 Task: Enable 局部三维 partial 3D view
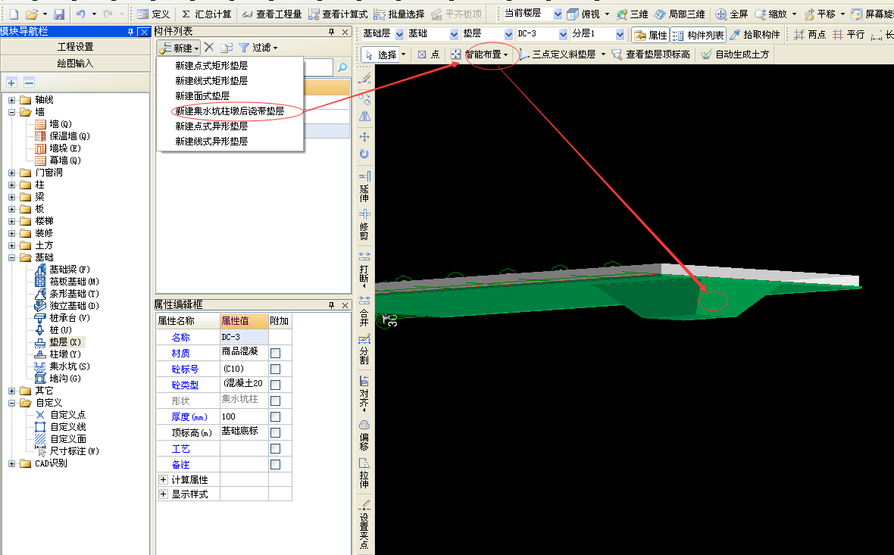(680, 14)
